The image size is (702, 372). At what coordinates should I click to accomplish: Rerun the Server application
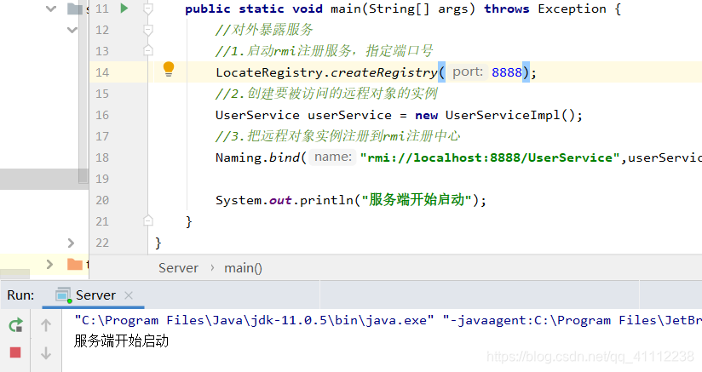pyautogui.click(x=15, y=325)
